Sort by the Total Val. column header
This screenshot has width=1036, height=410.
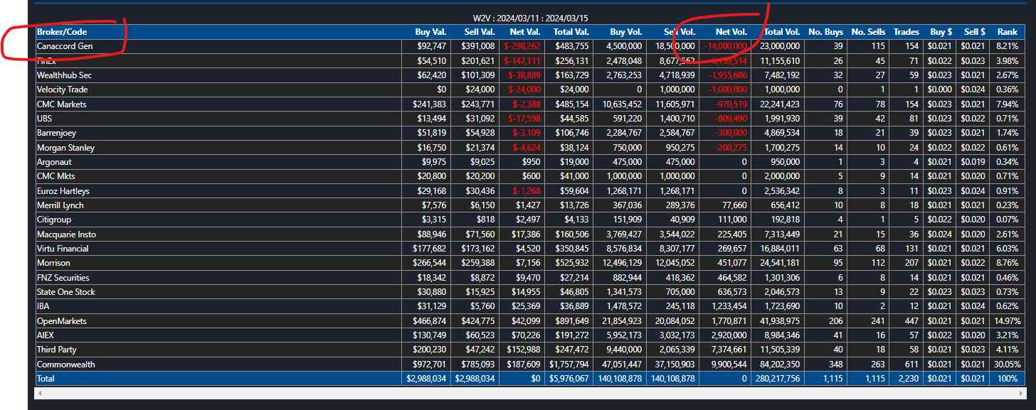click(x=571, y=32)
